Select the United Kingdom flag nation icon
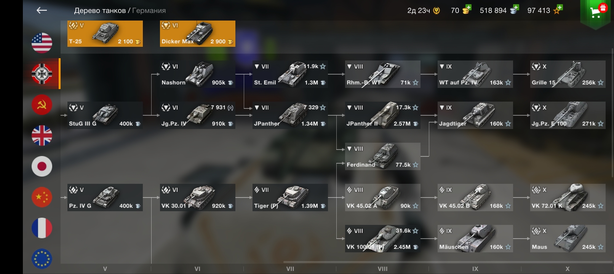The image size is (614, 274). tap(42, 135)
